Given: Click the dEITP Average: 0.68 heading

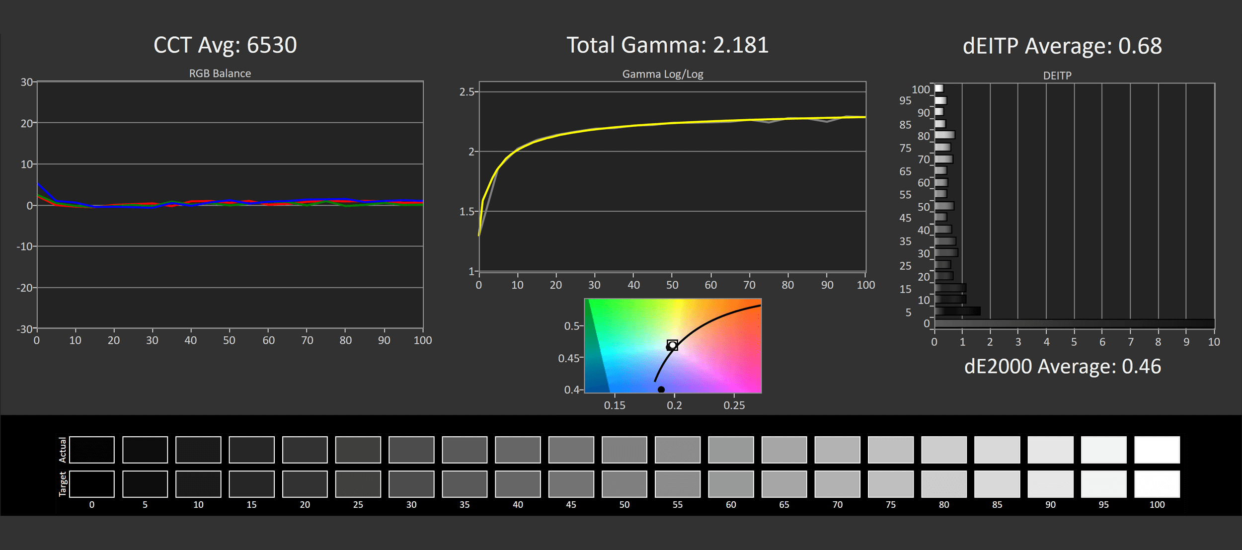Looking at the screenshot, I should pos(1062,46).
